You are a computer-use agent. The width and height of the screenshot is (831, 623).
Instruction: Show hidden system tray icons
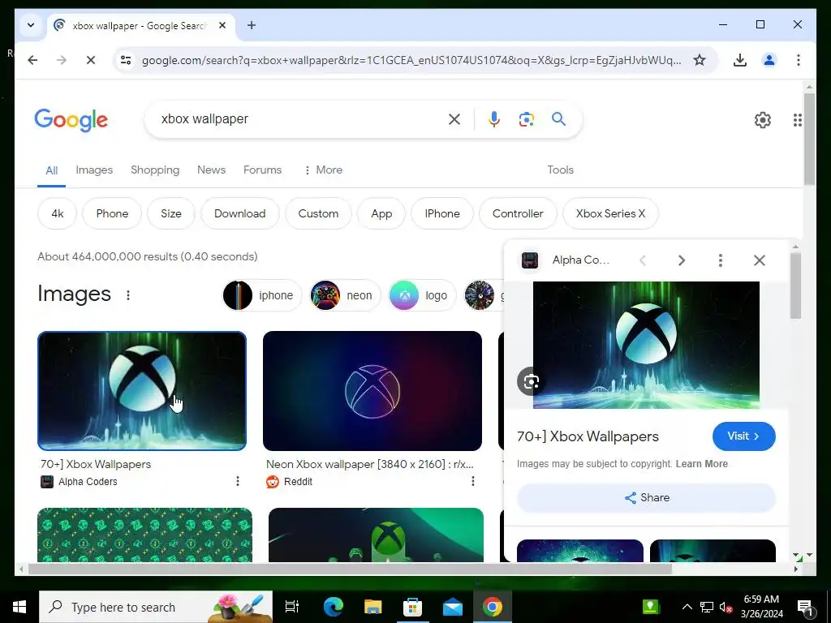[687, 607]
